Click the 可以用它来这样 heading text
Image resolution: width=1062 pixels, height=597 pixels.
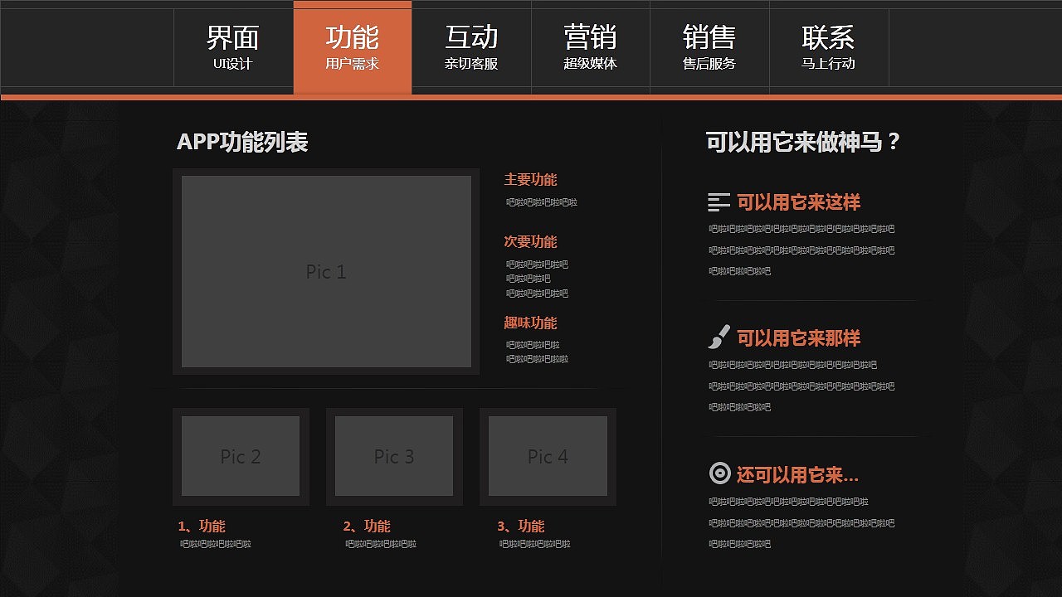point(798,201)
